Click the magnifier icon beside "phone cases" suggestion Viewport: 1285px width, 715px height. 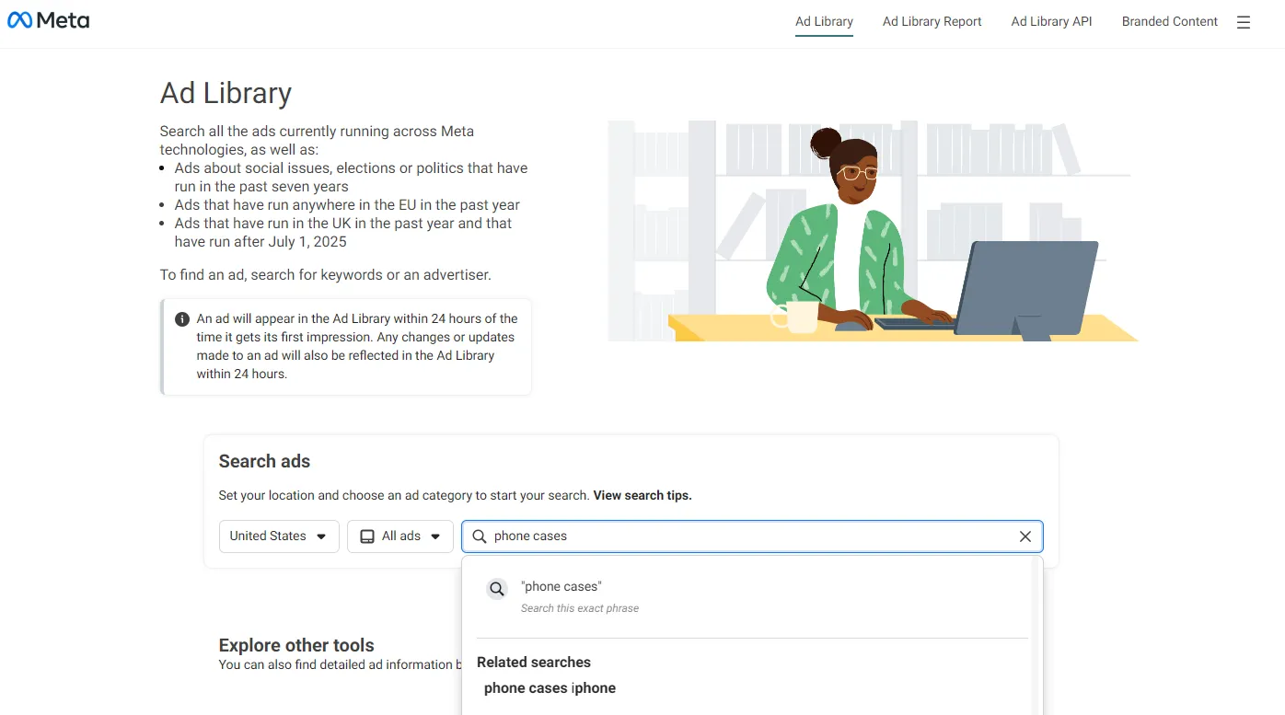point(497,589)
